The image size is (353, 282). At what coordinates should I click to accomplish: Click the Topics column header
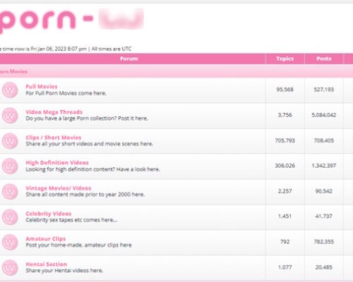click(285, 59)
